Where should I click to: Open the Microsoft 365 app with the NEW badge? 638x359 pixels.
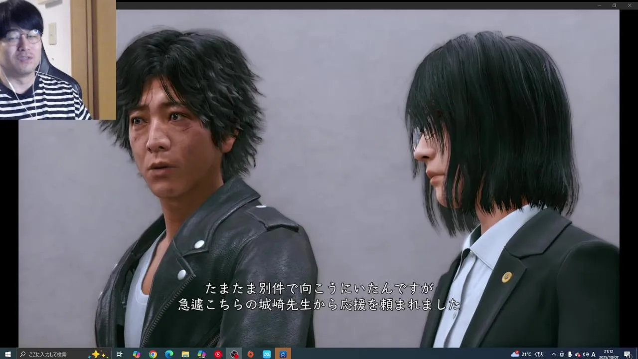coord(201,354)
